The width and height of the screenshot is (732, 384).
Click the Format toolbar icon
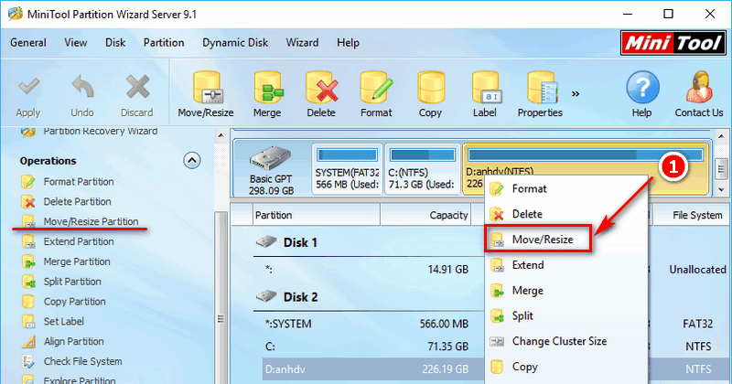click(376, 87)
